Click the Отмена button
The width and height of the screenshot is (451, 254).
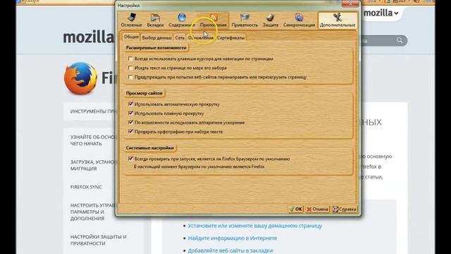click(x=317, y=209)
